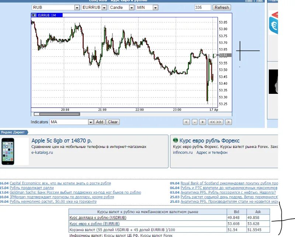Click EURRUB ask value 53.628
Image resolution: width=295 pixels, height=237 pixels.
[253, 224]
